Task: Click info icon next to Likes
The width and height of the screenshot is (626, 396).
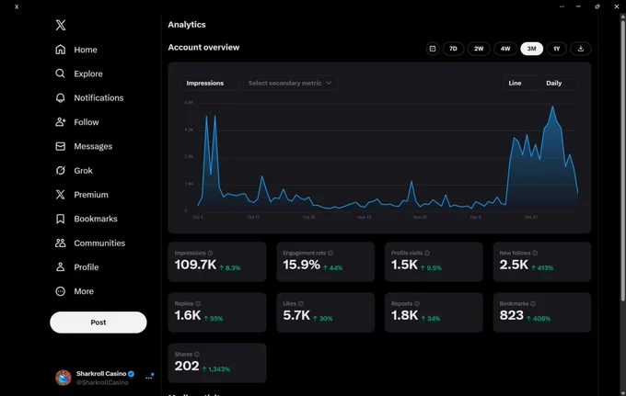Action: pos(301,303)
